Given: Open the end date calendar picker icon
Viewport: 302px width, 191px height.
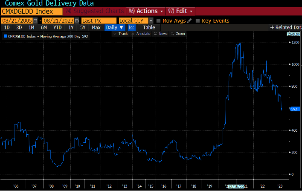Looking at the screenshot, I should 76,20.
